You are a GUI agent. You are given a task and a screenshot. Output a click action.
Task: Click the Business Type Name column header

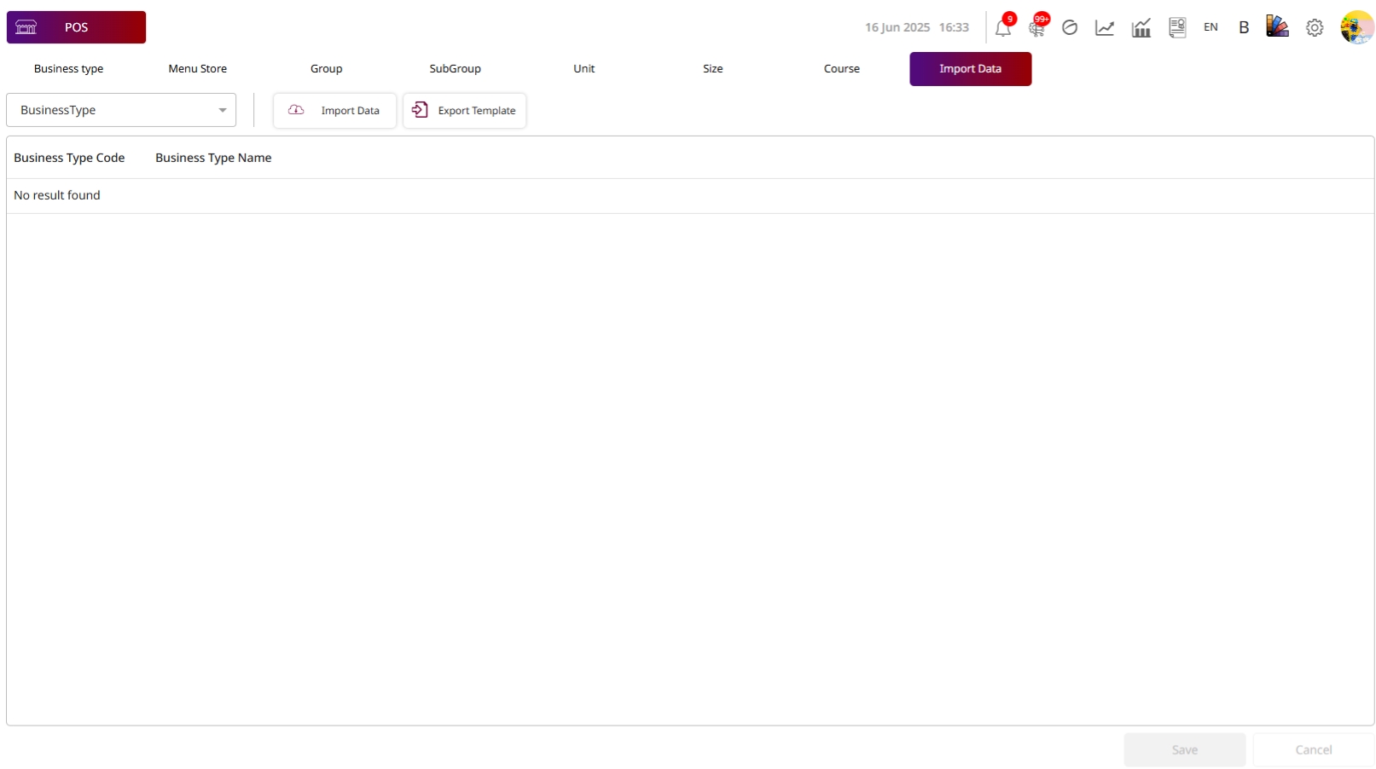click(213, 158)
